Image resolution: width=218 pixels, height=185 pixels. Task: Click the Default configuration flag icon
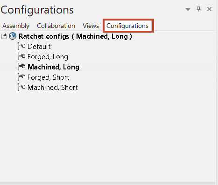coord(21,46)
